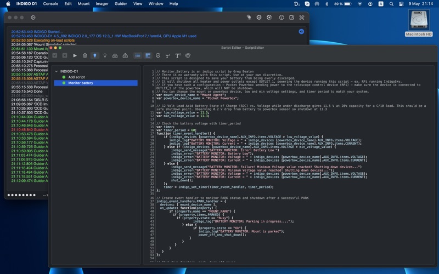Toggle the numbered line list button

point(138,55)
